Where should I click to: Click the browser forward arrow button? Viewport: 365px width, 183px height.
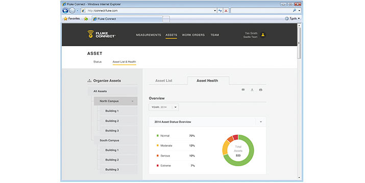72,11
